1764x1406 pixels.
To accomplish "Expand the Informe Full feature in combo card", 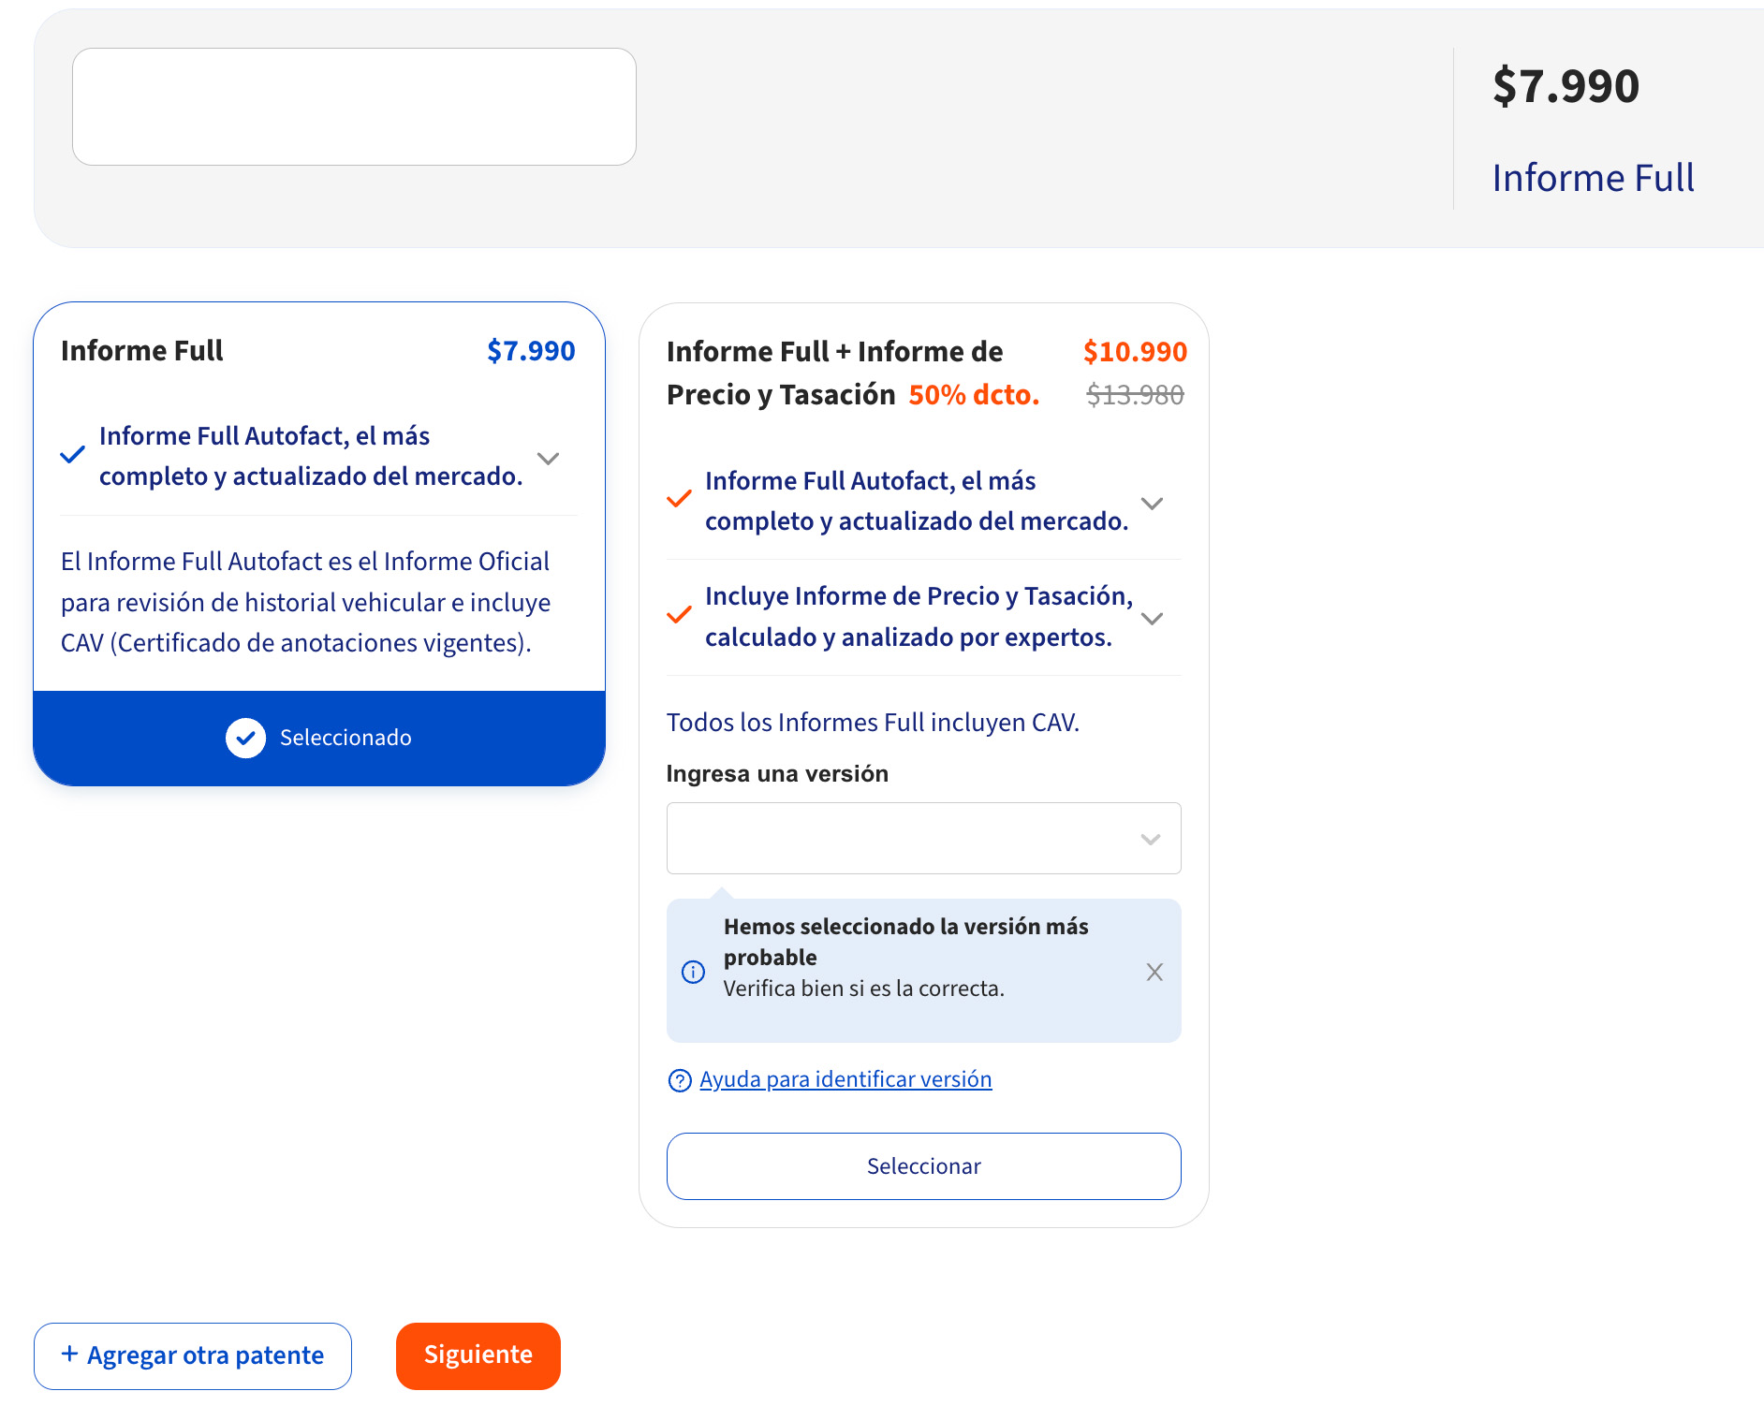I will (x=1153, y=503).
